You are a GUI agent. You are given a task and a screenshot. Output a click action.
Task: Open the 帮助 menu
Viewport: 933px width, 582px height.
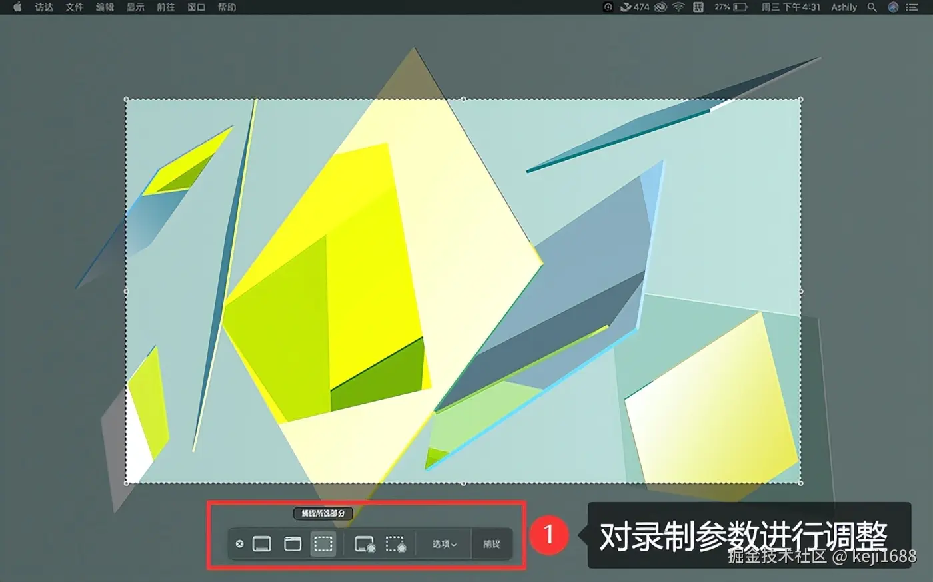coord(227,7)
